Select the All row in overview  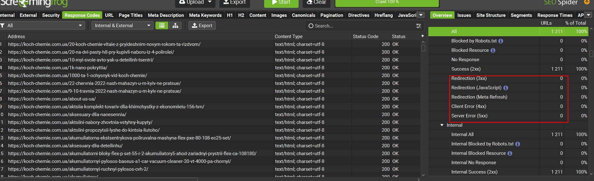(x=508, y=32)
